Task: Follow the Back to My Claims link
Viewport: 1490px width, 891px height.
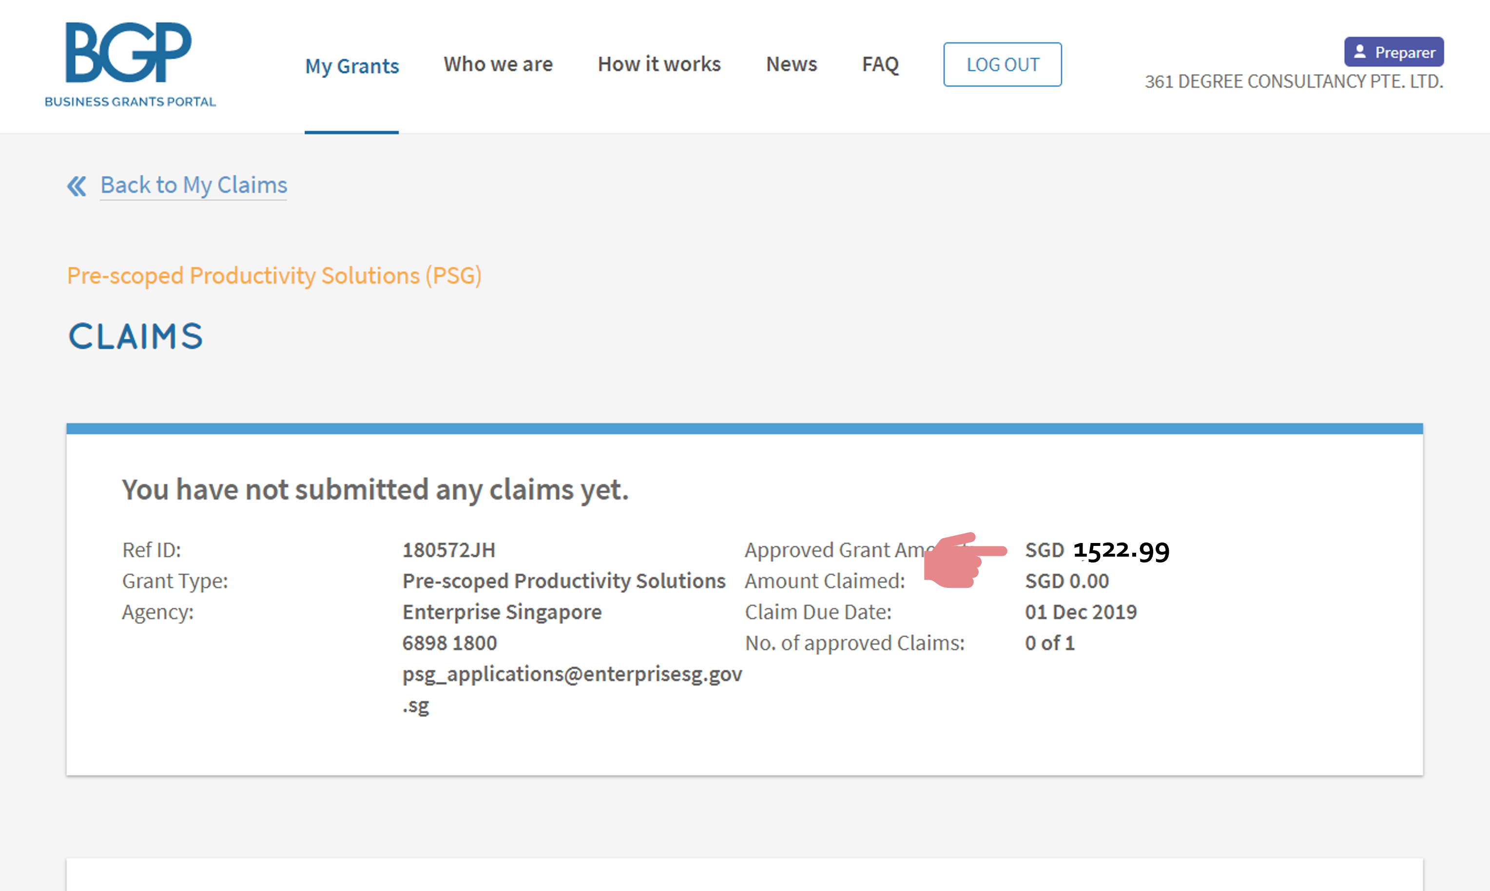Action: pos(194,185)
